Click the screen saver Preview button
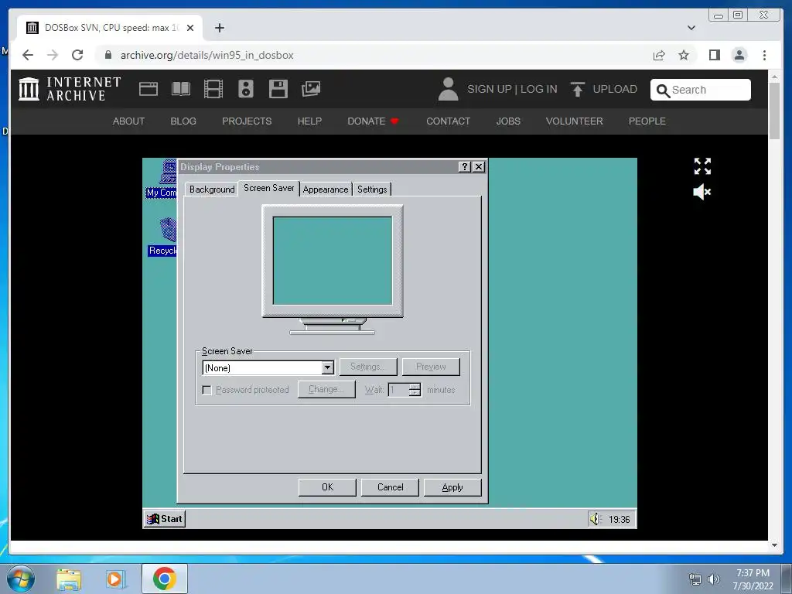The height and width of the screenshot is (594, 792). pos(431,367)
